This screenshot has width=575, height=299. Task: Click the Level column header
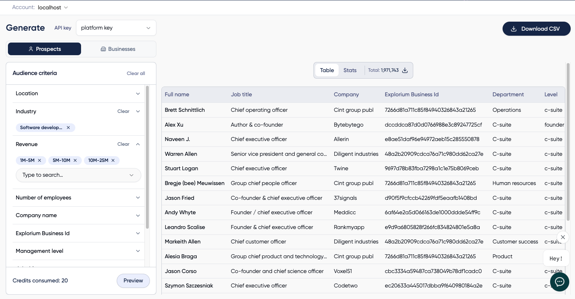[x=551, y=94]
